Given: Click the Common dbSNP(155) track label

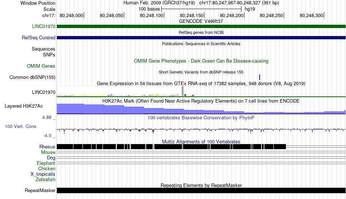Looking at the screenshot, I should click(x=32, y=77).
